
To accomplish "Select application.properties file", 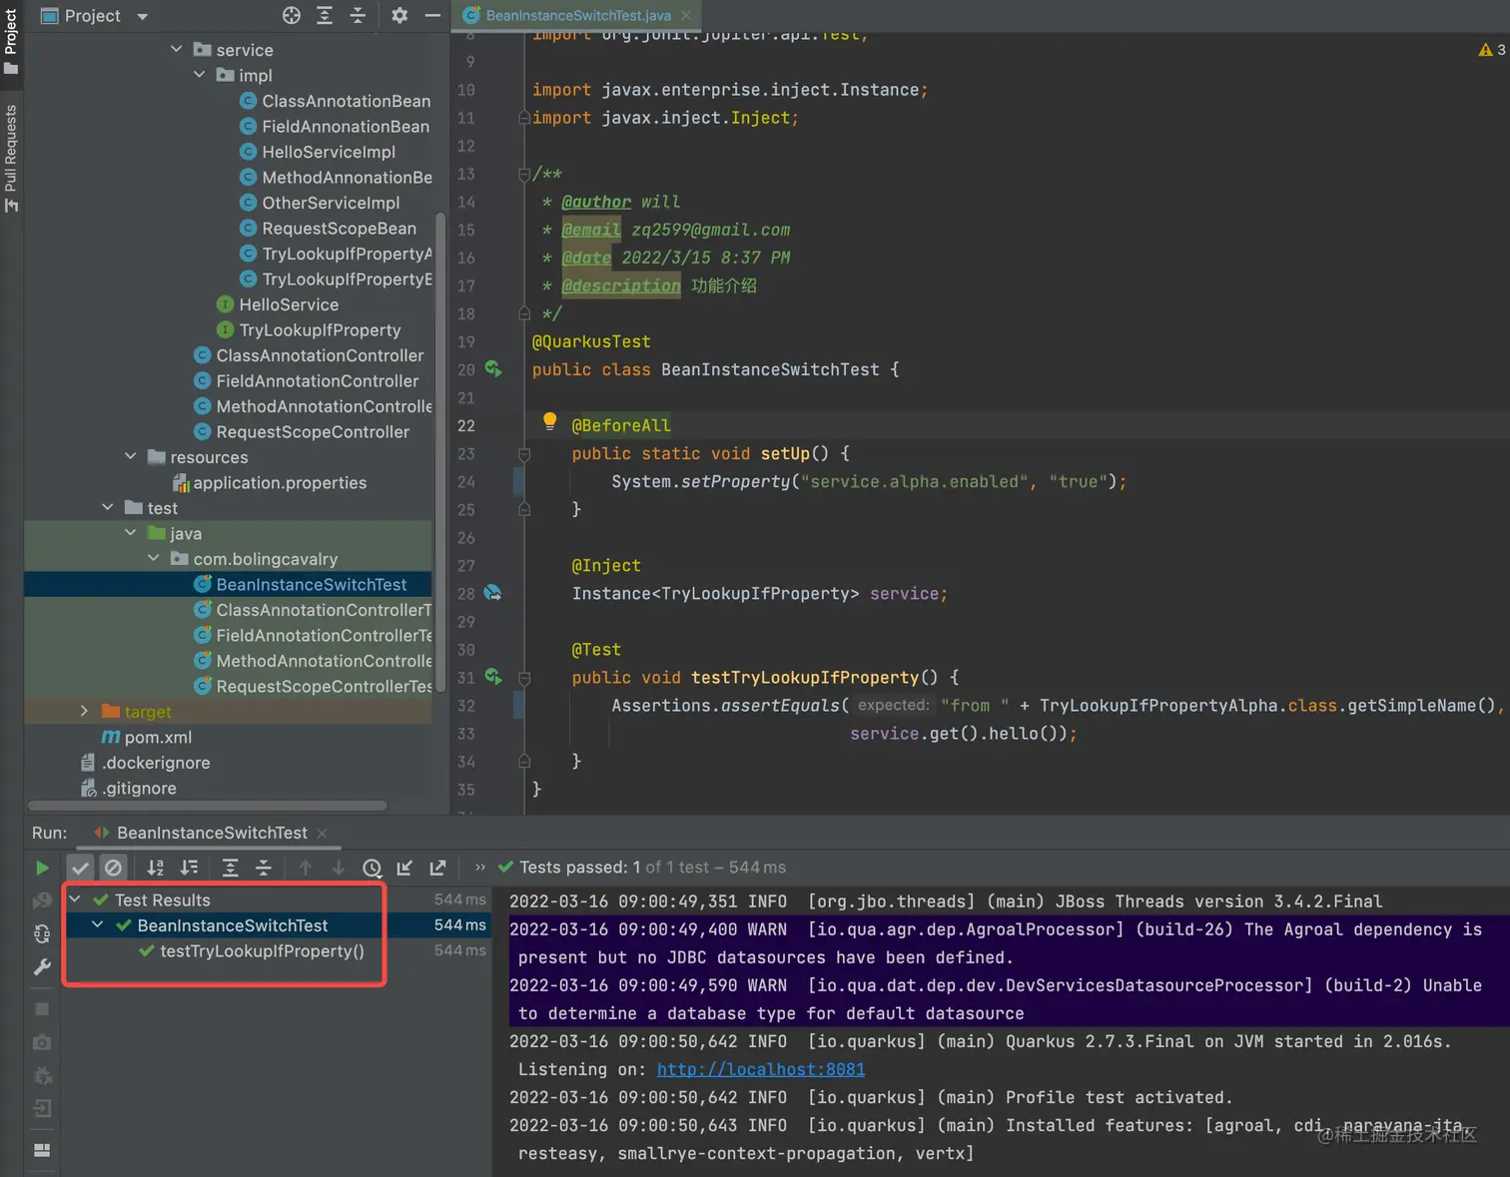I will [x=280, y=483].
